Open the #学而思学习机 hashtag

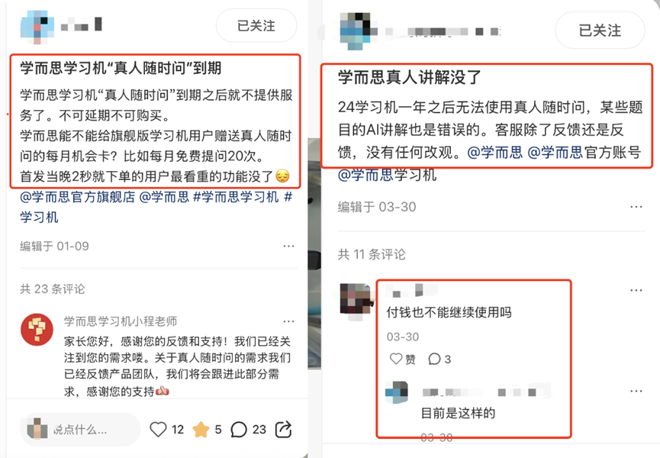click(x=236, y=197)
